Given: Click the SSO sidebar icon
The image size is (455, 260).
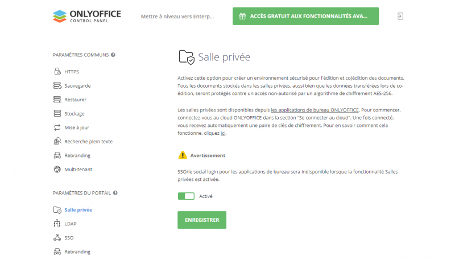Looking at the screenshot, I should pos(57,238).
